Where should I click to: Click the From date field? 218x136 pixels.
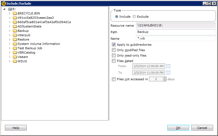click(x=149, y=66)
